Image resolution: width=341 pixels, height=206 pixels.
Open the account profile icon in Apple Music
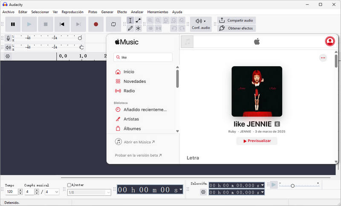pos(329,41)
